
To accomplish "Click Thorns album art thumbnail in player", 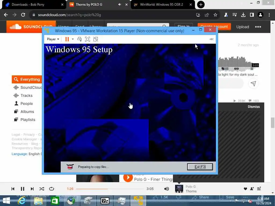I will [179, 189].
